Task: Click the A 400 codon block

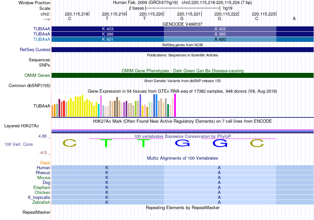Action: click(220, 39)
